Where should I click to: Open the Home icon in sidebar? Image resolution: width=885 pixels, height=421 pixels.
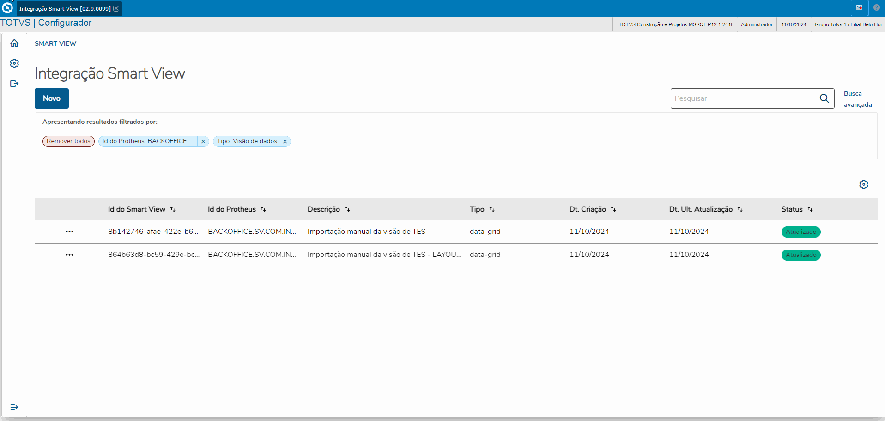[14, 43]
